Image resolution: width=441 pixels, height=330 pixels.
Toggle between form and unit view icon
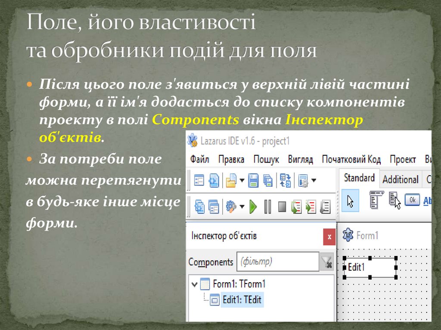[x=285, y=180]
